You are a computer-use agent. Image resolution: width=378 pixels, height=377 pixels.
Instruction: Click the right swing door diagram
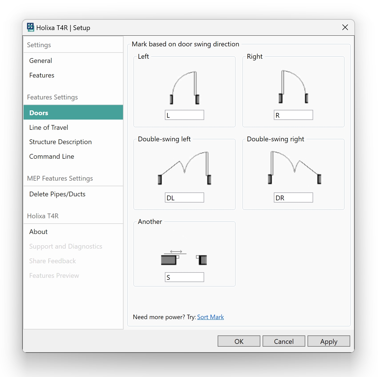[x=293, y=87]
